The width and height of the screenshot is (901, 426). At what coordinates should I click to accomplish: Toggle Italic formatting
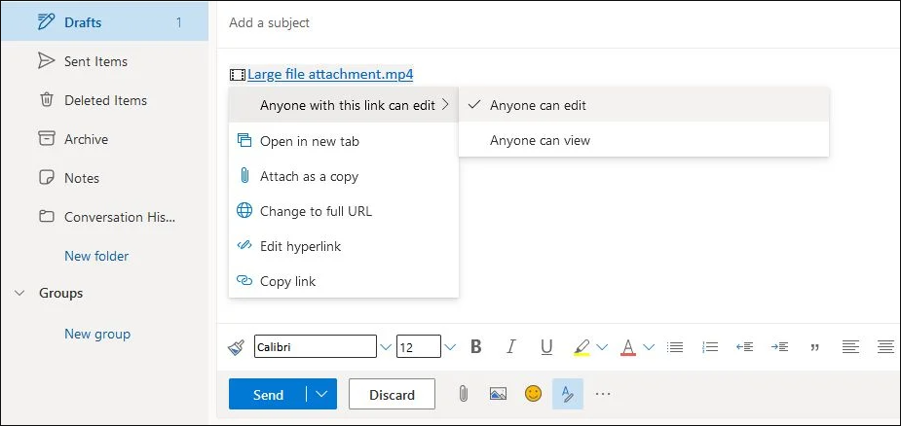coord(510,347)
